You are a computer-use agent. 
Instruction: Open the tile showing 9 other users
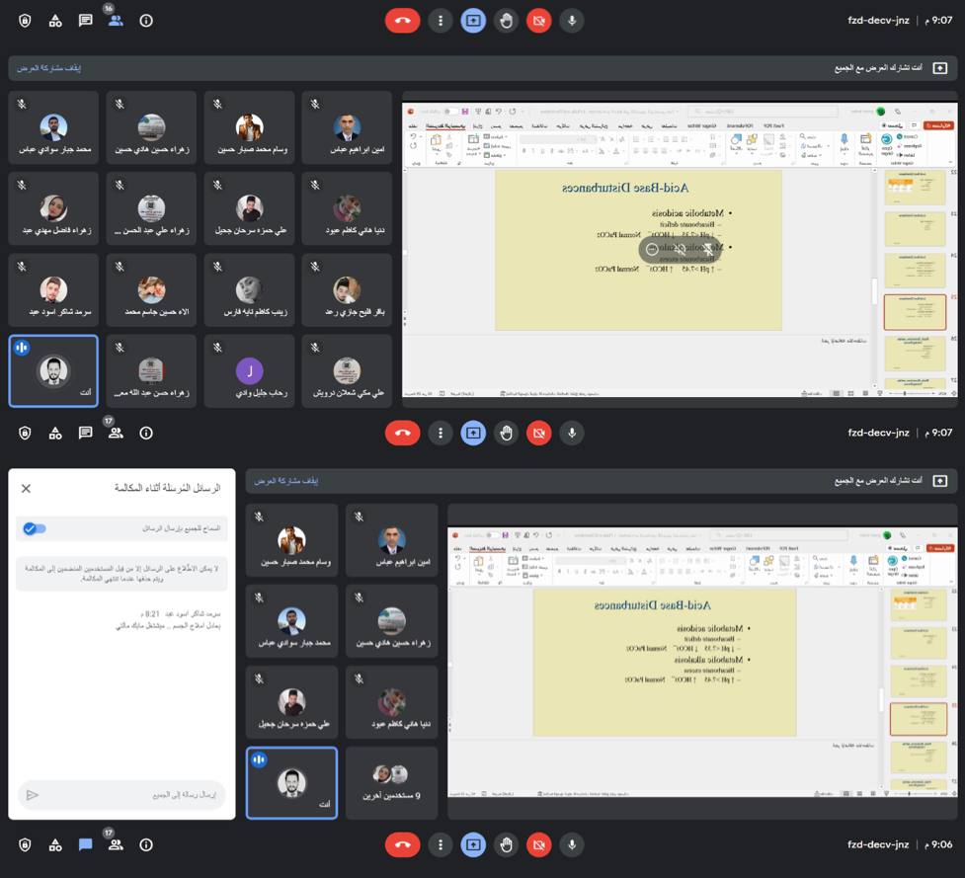coord(391,782)
